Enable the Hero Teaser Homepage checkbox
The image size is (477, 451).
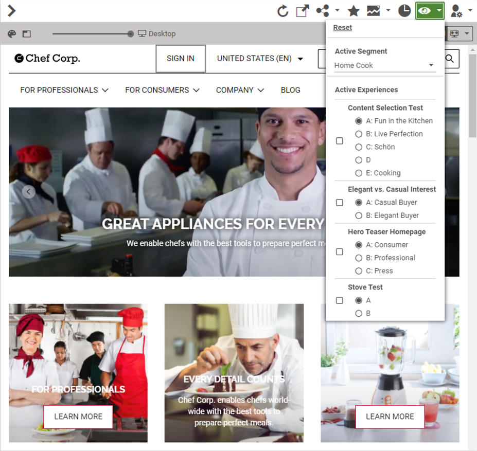tap(340, 252)
